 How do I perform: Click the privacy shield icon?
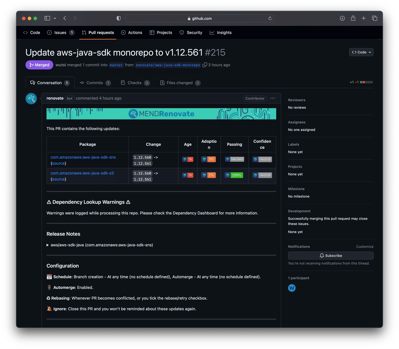tap(119, 18)
